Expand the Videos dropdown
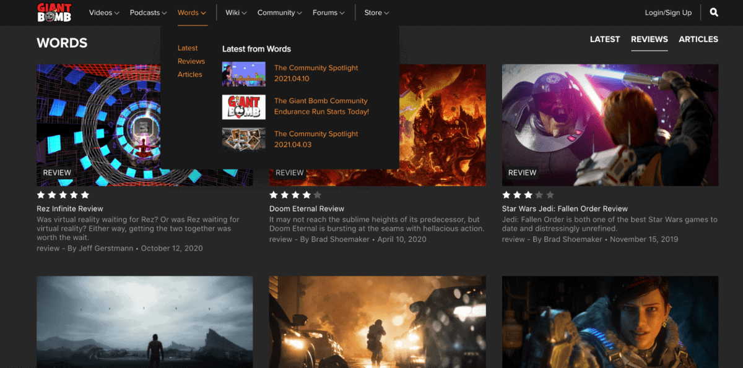Screen dimensions: 743x368 [x=103, y=12]
